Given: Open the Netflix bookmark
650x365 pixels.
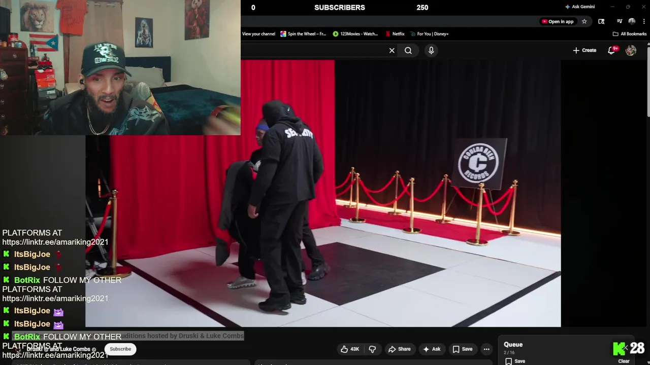Looking at the screenshot, I should coord(395,34).
